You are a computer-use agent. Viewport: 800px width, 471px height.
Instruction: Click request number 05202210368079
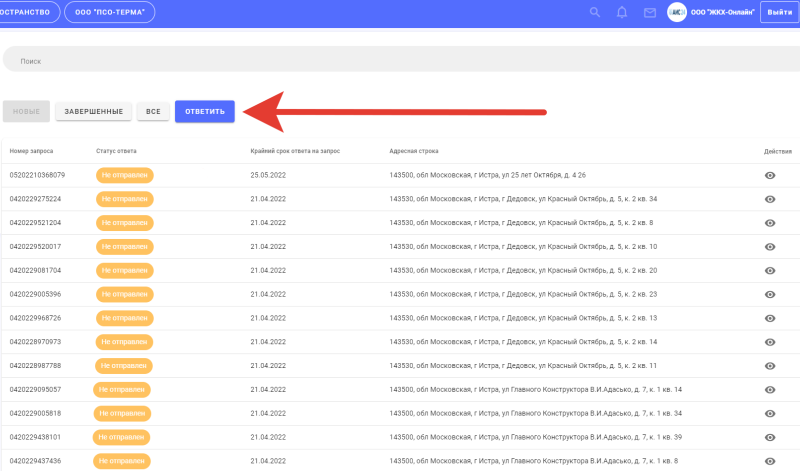pyautogui.click(x=37, y=175)
